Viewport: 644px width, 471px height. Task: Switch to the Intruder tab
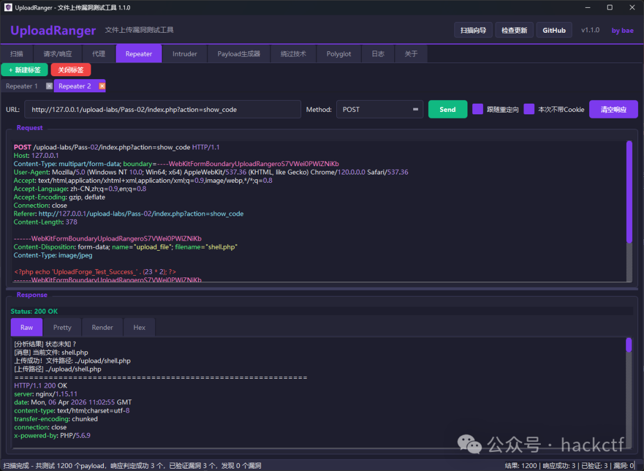point(184,54)
